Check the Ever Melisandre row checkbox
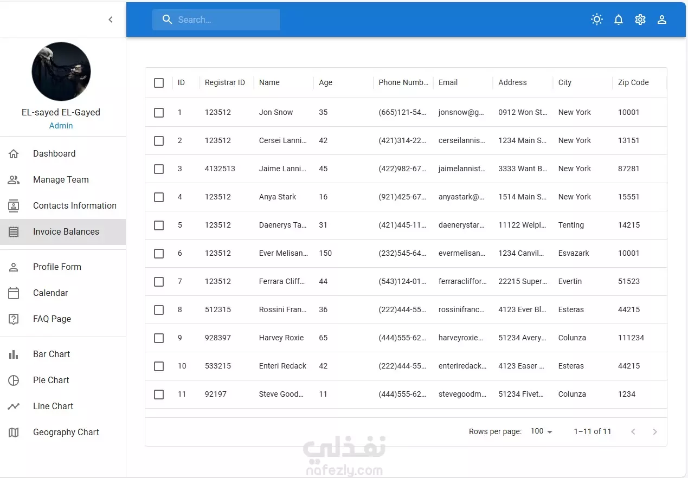Image resolution: width=688 pixels, height=478 pixels. point(159,254)
